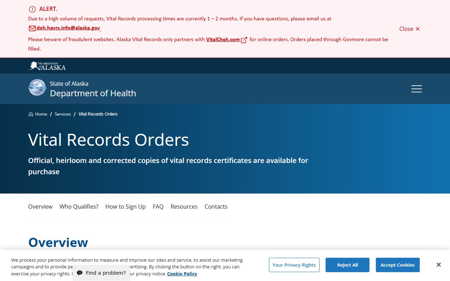Click the Department of Health seal icon

click(x=37, y=88)
